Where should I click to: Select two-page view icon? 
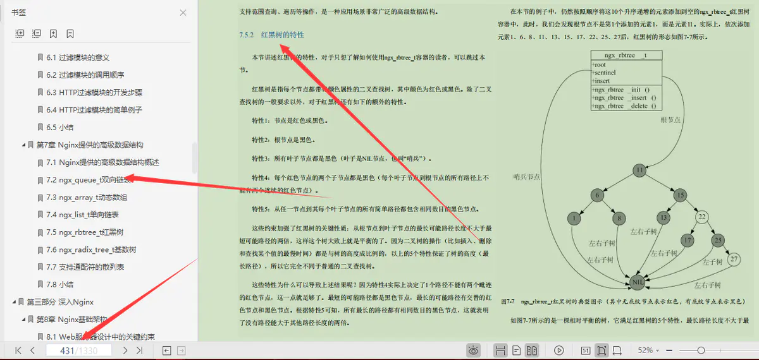pyautogui.click(x=532, y=350)
